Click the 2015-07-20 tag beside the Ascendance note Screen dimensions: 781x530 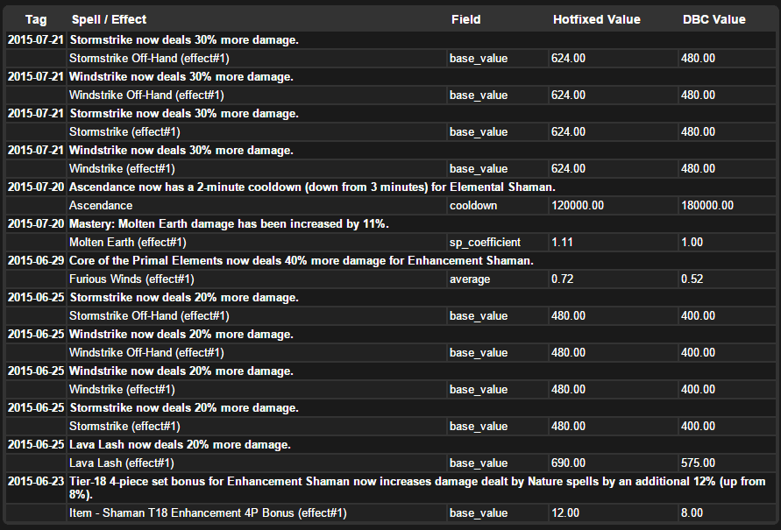click(x=36, y=187)
